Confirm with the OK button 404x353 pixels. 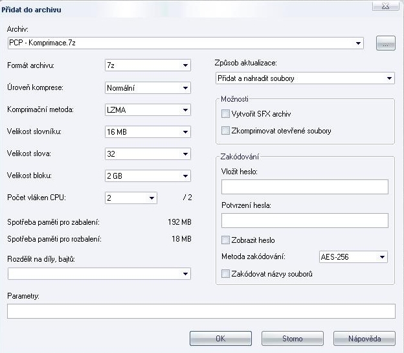tap(221, 339)
